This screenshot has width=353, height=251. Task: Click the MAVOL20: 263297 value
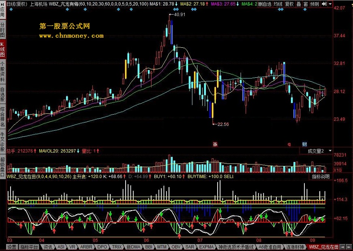pyautogui.click(x=58, y=151)
